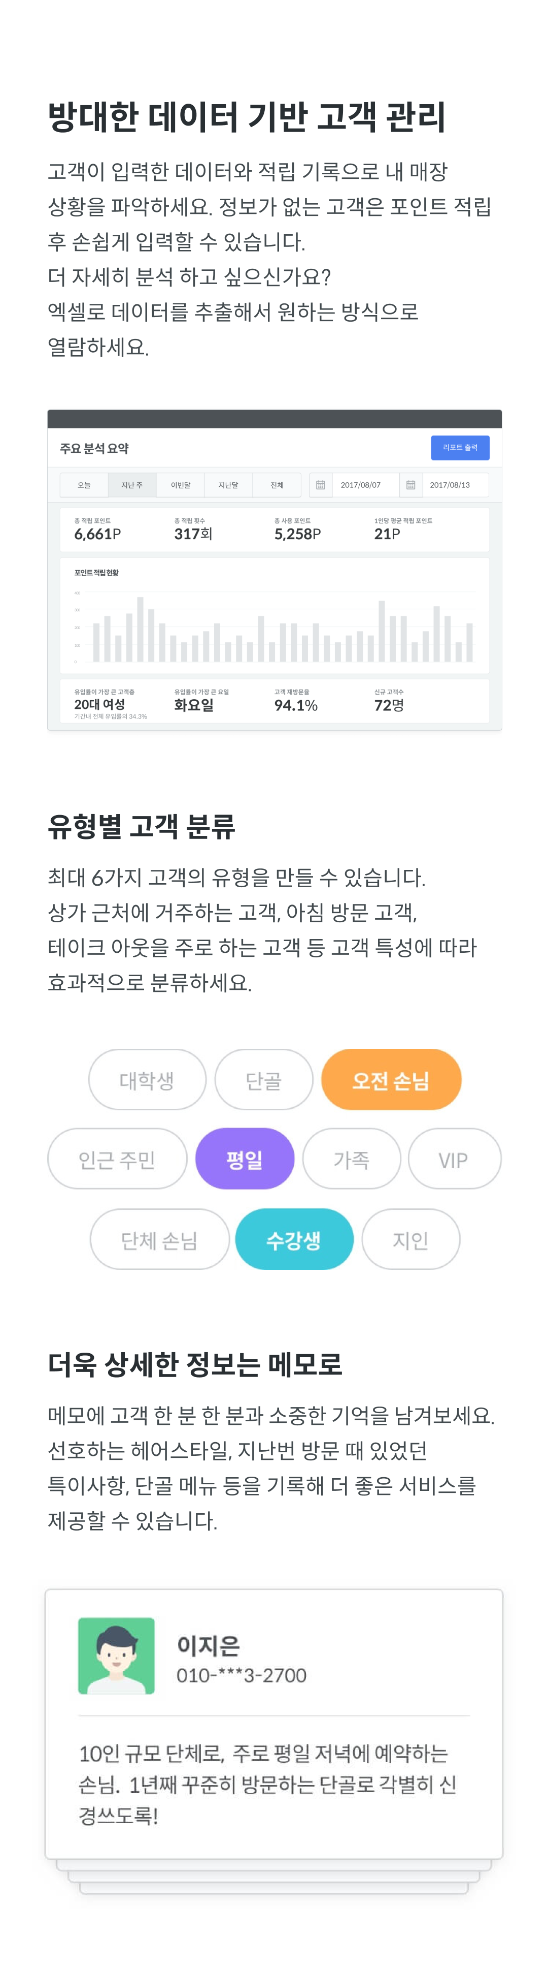
Task: Click the tallest bar in 포인트 적립 현황 chart
Action: tap(140, 629)
